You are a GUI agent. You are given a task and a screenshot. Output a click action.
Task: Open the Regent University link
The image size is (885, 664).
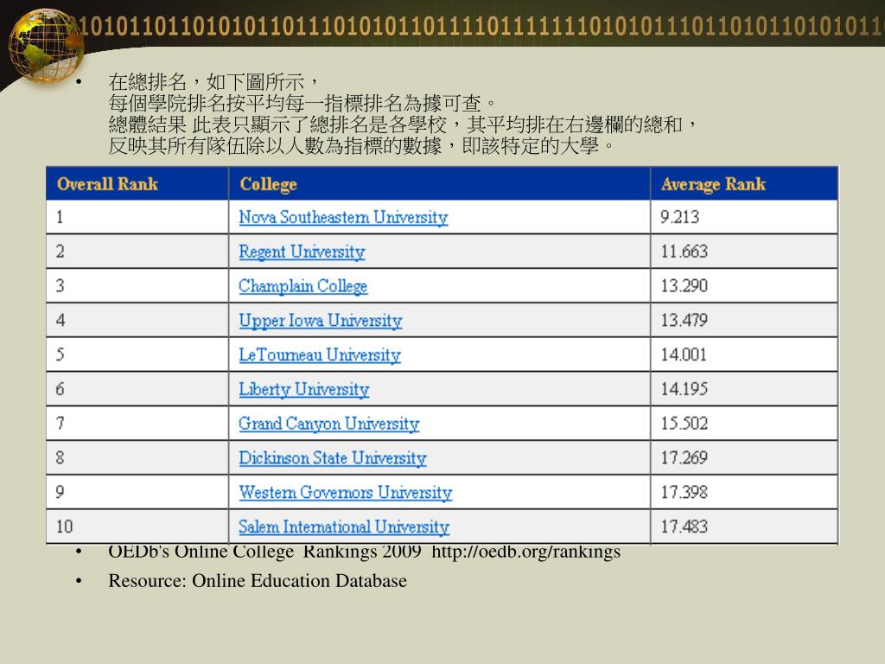302,252
